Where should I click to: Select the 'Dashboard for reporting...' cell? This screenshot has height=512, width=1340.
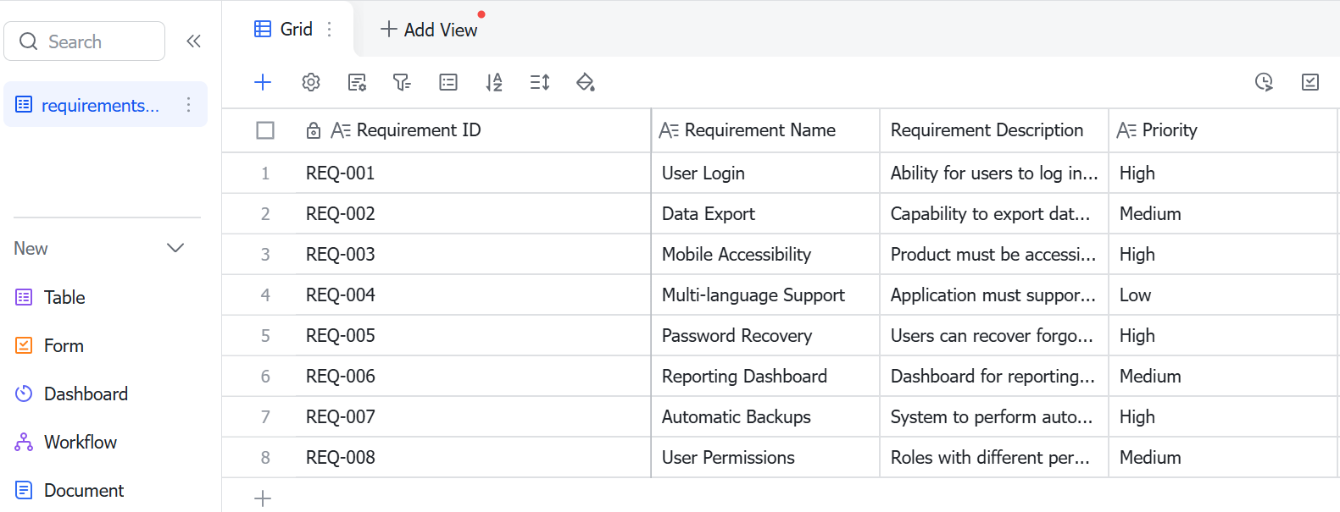(x=995, y=377)
